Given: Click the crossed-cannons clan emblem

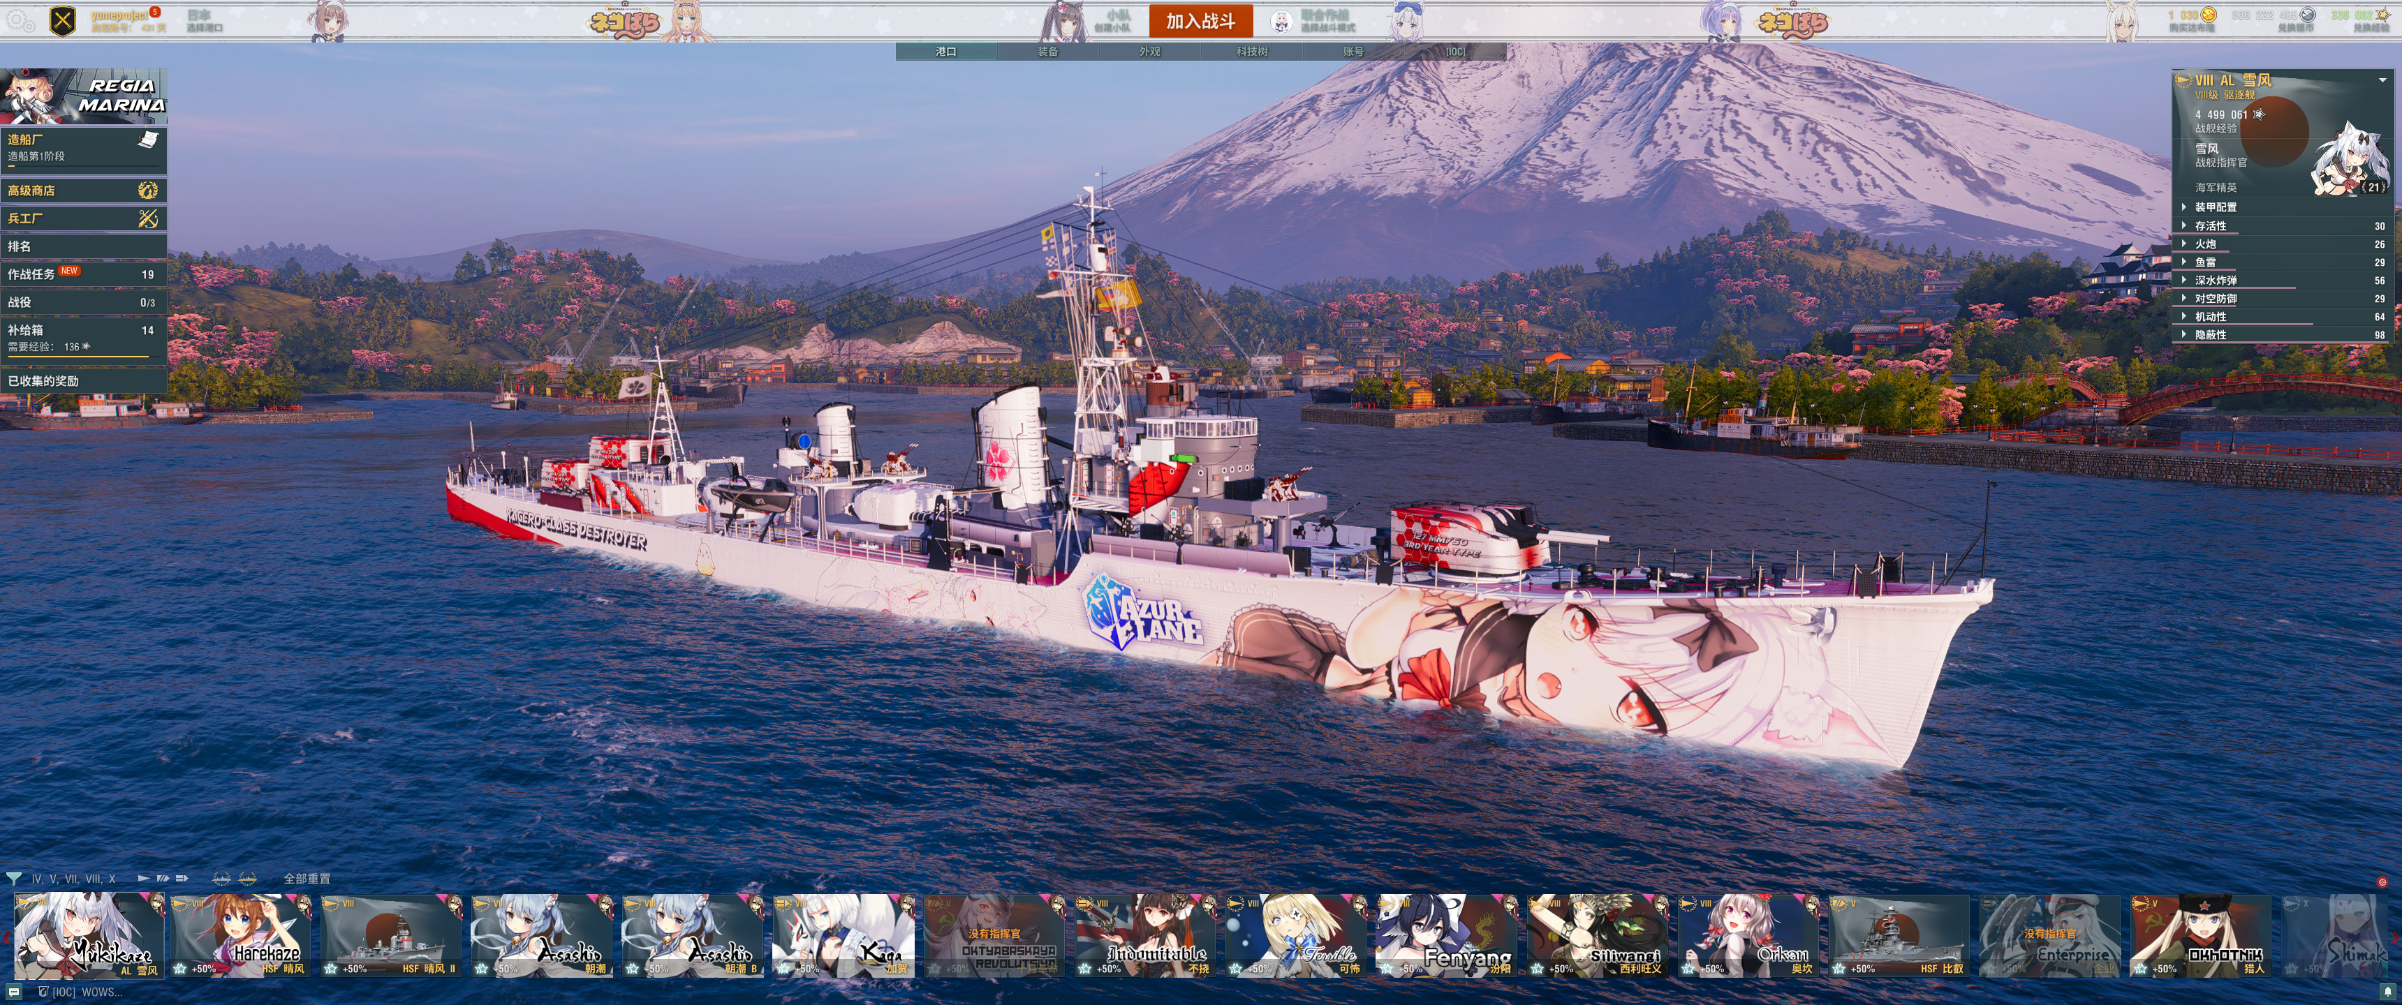Looking at the screenshot, I should [62, 20].
